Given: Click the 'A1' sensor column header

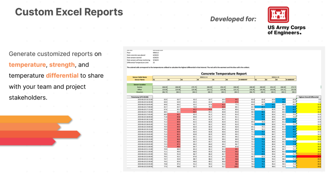Looking at the screenshot, I should tap(160, 80).
